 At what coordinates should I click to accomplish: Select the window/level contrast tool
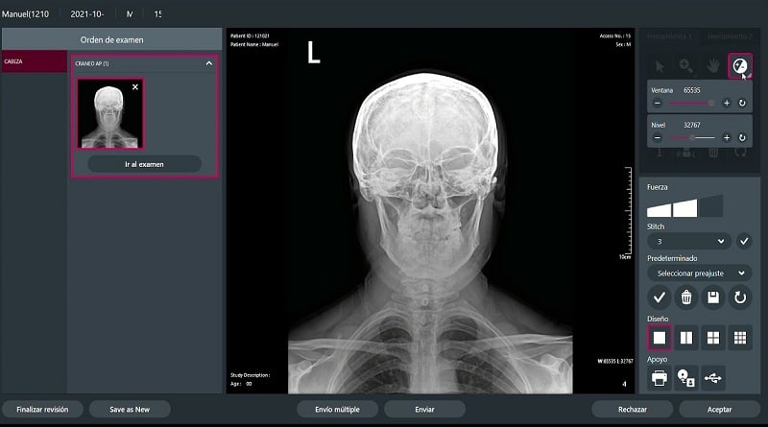tap(739, 65)
